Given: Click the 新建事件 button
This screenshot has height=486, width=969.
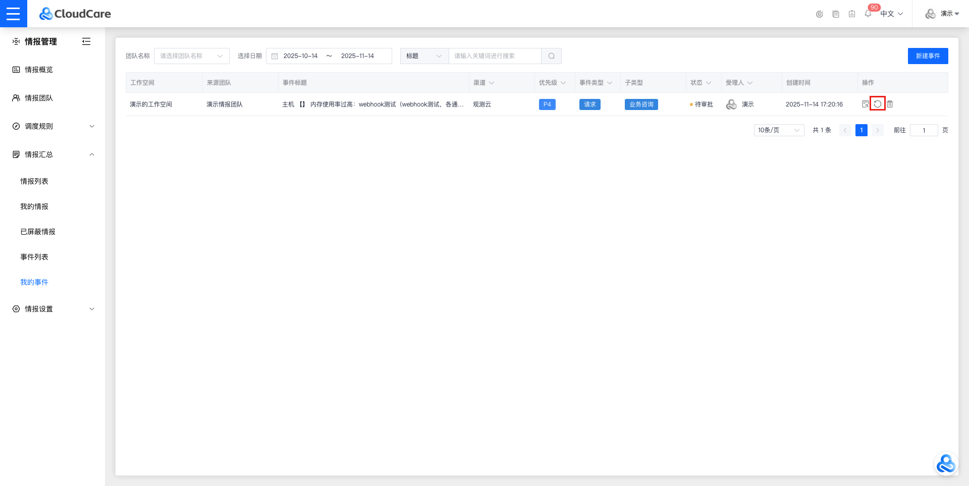Looking at the screenshot, I should coord(928,56).
